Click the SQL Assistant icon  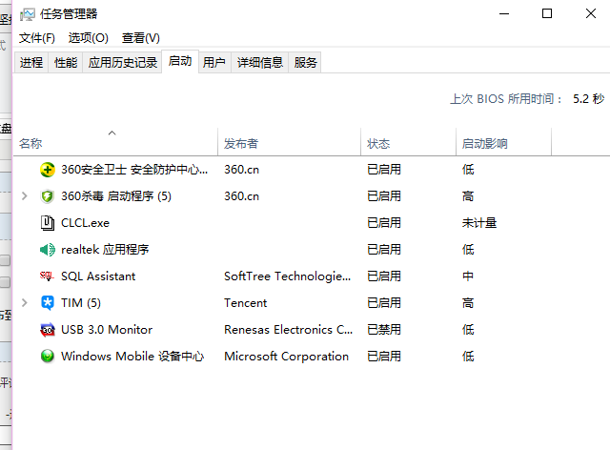(x=47, y=276)
